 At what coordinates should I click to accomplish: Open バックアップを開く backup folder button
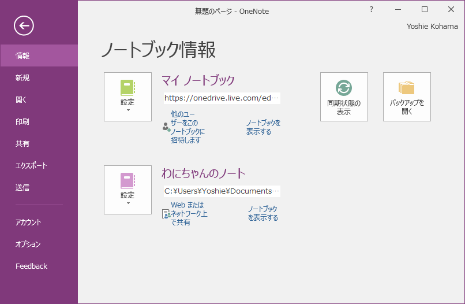pos(407,97)
